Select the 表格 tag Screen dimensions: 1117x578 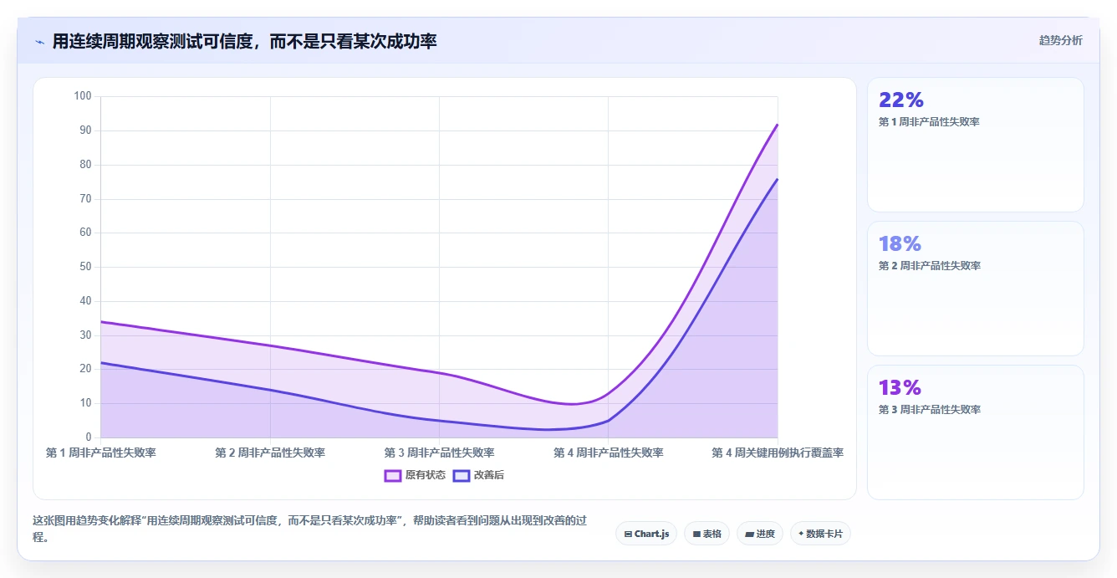click(x=706, y=534)
